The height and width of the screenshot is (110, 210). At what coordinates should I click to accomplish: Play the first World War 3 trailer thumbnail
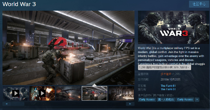pyautogui.click(x=16, y=93)
